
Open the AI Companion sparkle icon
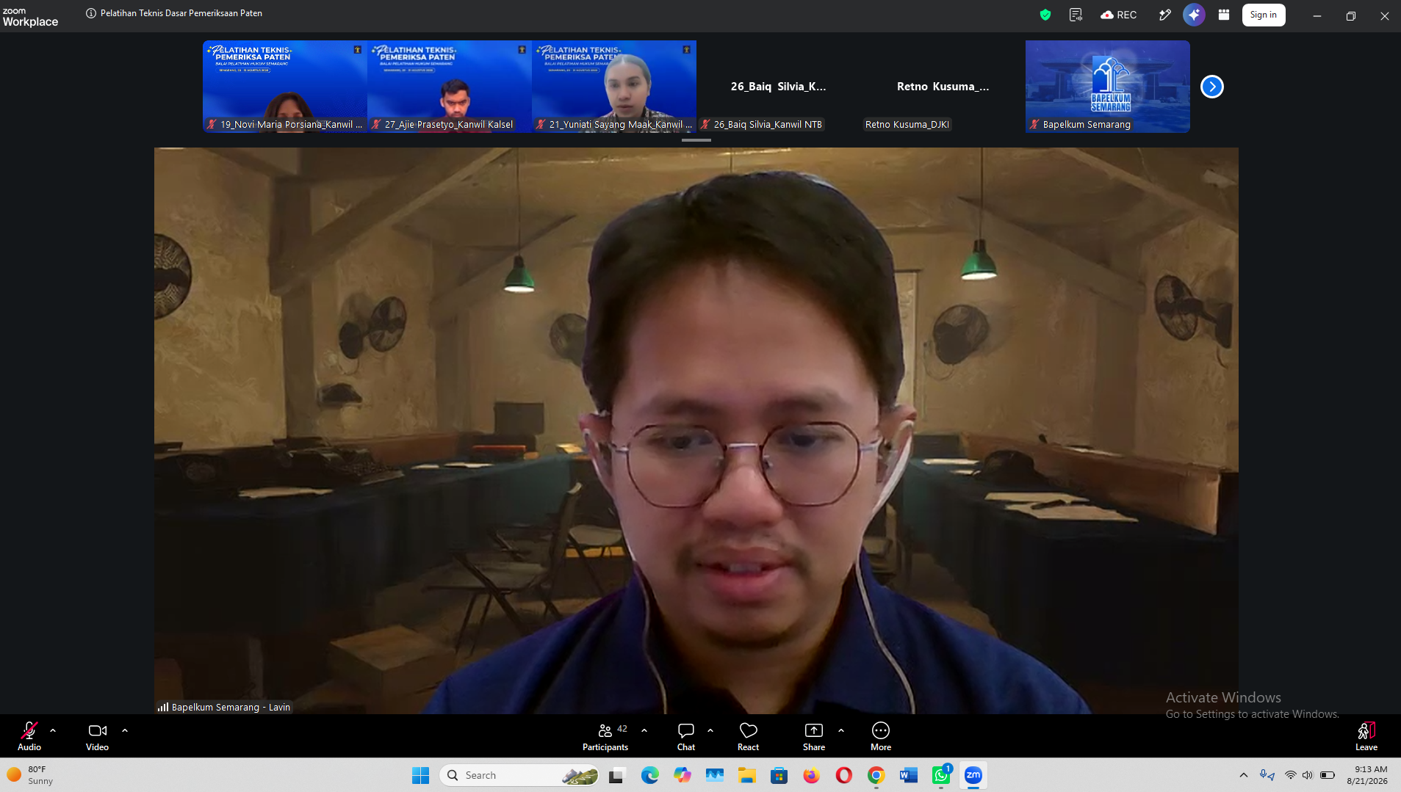(x=1194, y=15)
